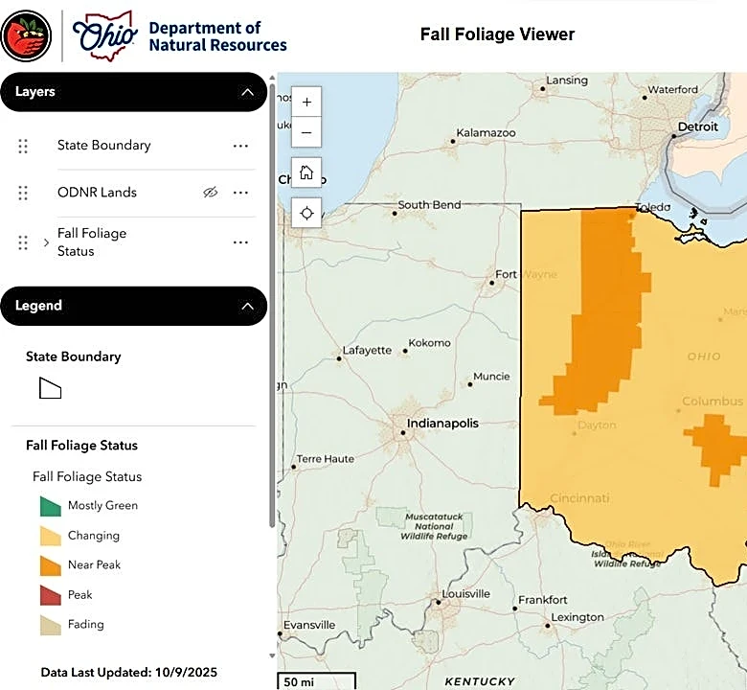The height and width of the screenshot is (690, 747).
Task: Click the Fading legend swatch
Action: (51, 625)
